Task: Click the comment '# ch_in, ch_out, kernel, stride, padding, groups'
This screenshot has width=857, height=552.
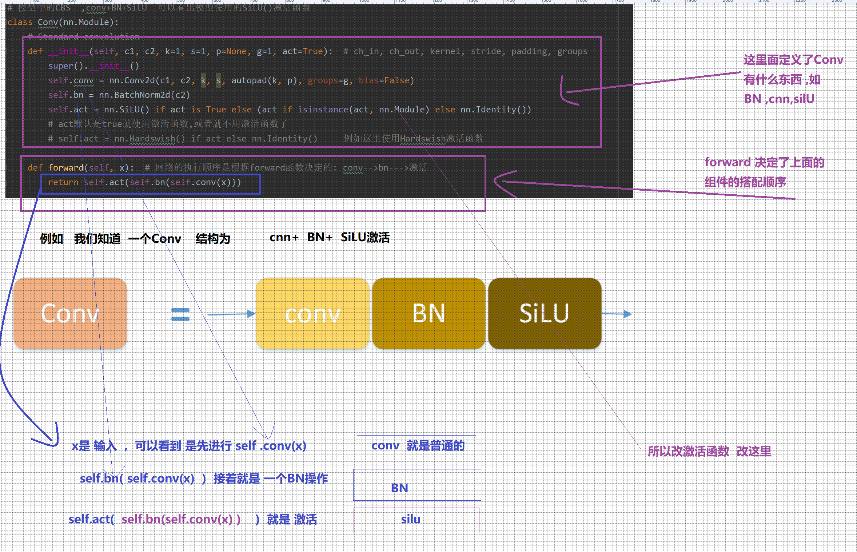Action: click(465, 51)
